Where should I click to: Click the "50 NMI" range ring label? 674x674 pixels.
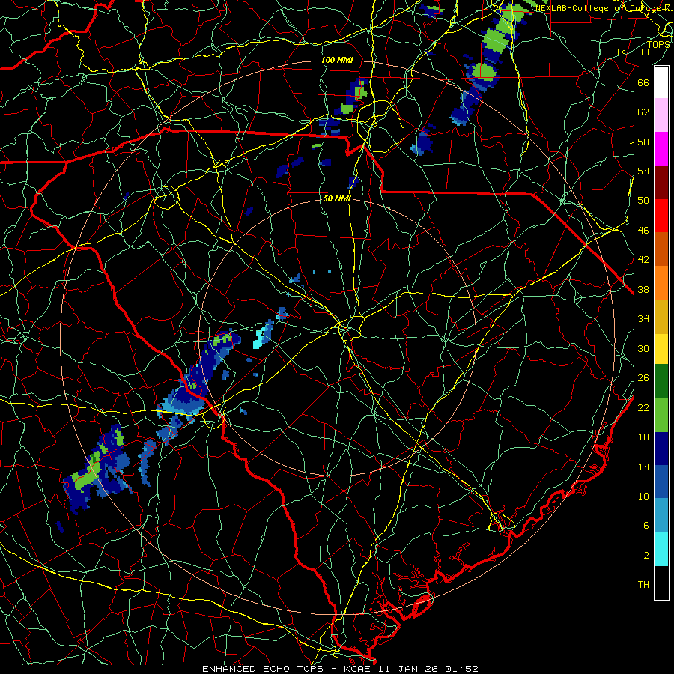point(337,198)
